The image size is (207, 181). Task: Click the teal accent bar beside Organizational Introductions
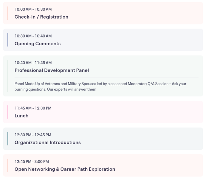coord(8,139)
